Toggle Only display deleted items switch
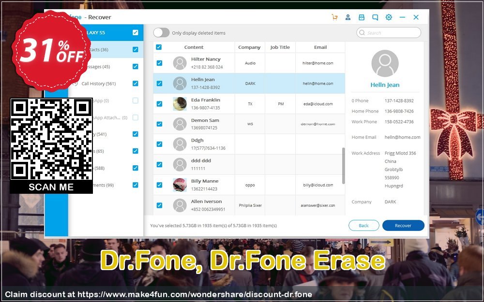This screenshot has height=302, width=484. click(162, 33)
